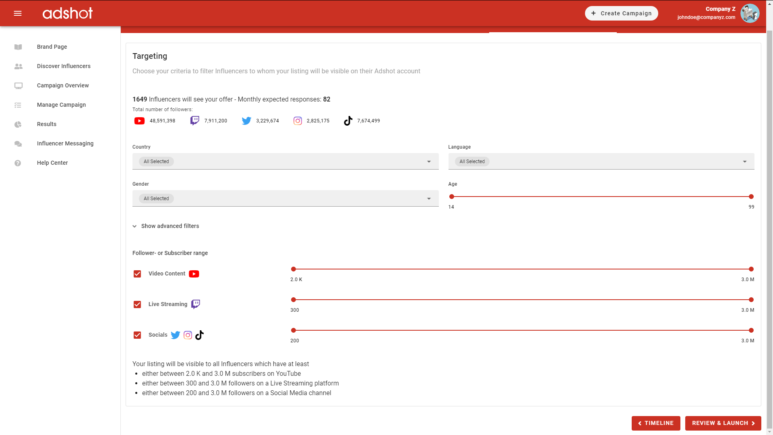Click the 7,911,200 Twitch follower count

216,121
